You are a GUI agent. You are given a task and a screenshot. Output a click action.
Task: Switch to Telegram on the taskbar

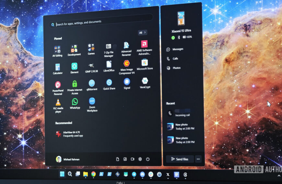134,175
